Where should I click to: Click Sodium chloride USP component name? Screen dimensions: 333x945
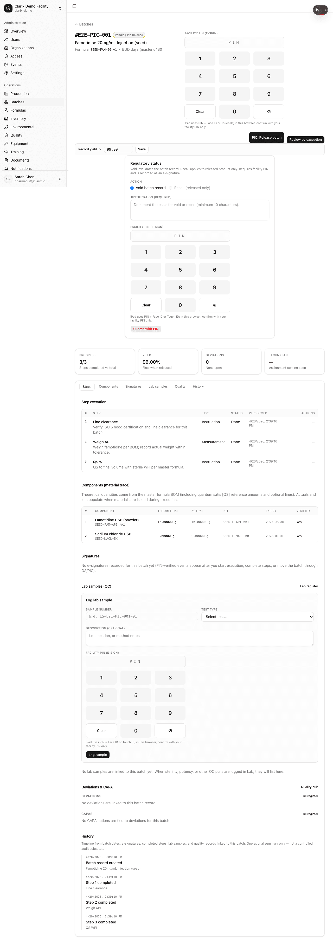(113, 534)
